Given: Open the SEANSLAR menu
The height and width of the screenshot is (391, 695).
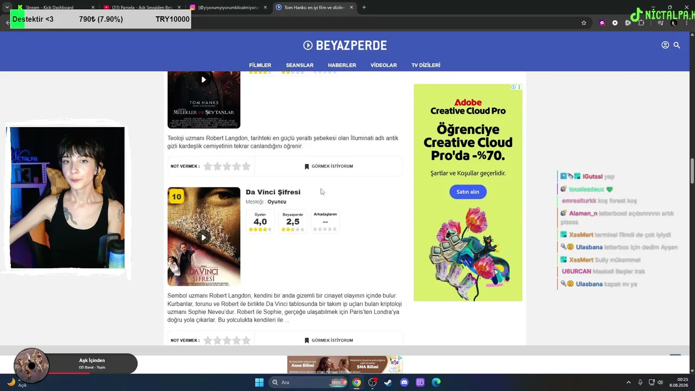Looking at the screenshot, I should click(x=300, y=65).
